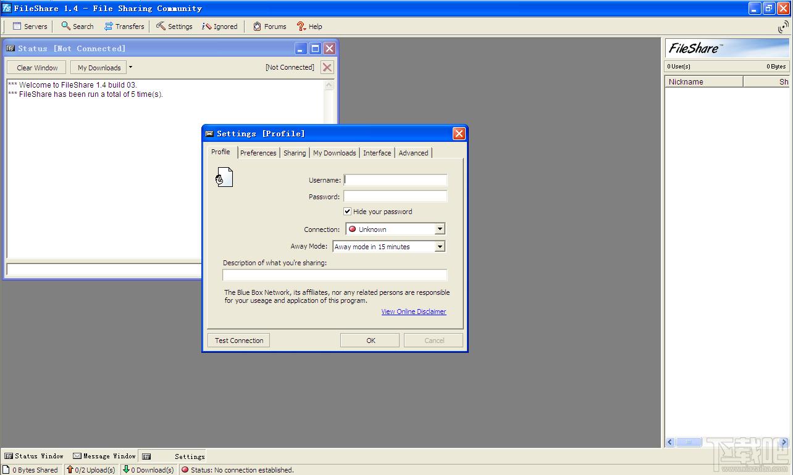Image resolution: width=793 pixels, height=475 pixels.
Task: Open View Online Disclaimer link
Action: pos(414,312)
